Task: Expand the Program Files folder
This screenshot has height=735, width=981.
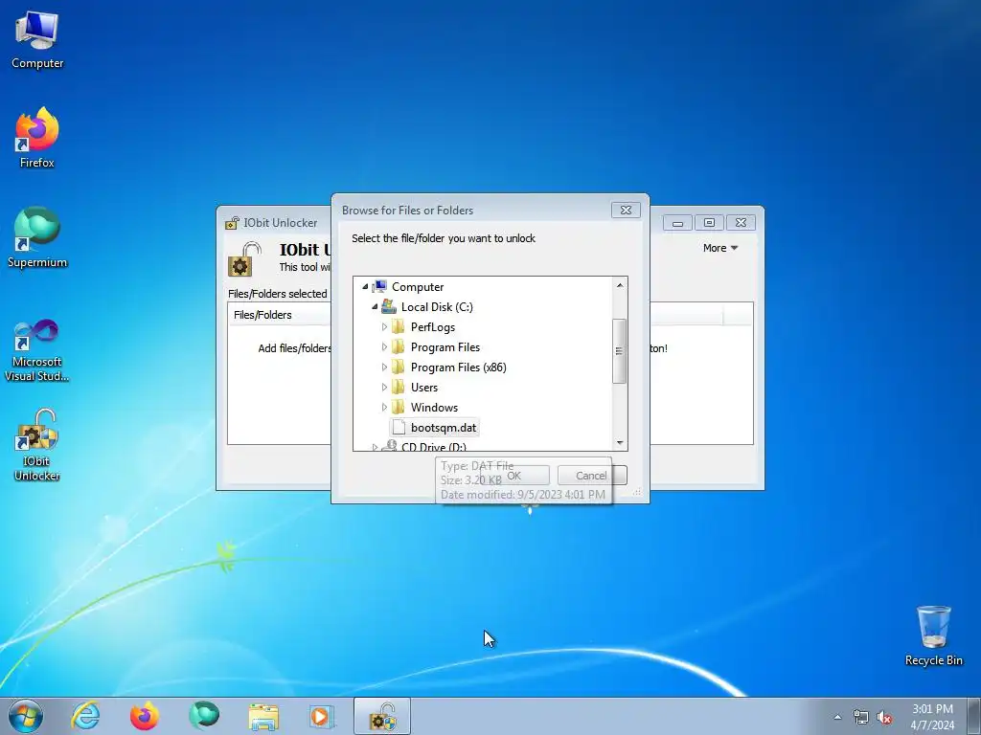Action: point(384,346)
